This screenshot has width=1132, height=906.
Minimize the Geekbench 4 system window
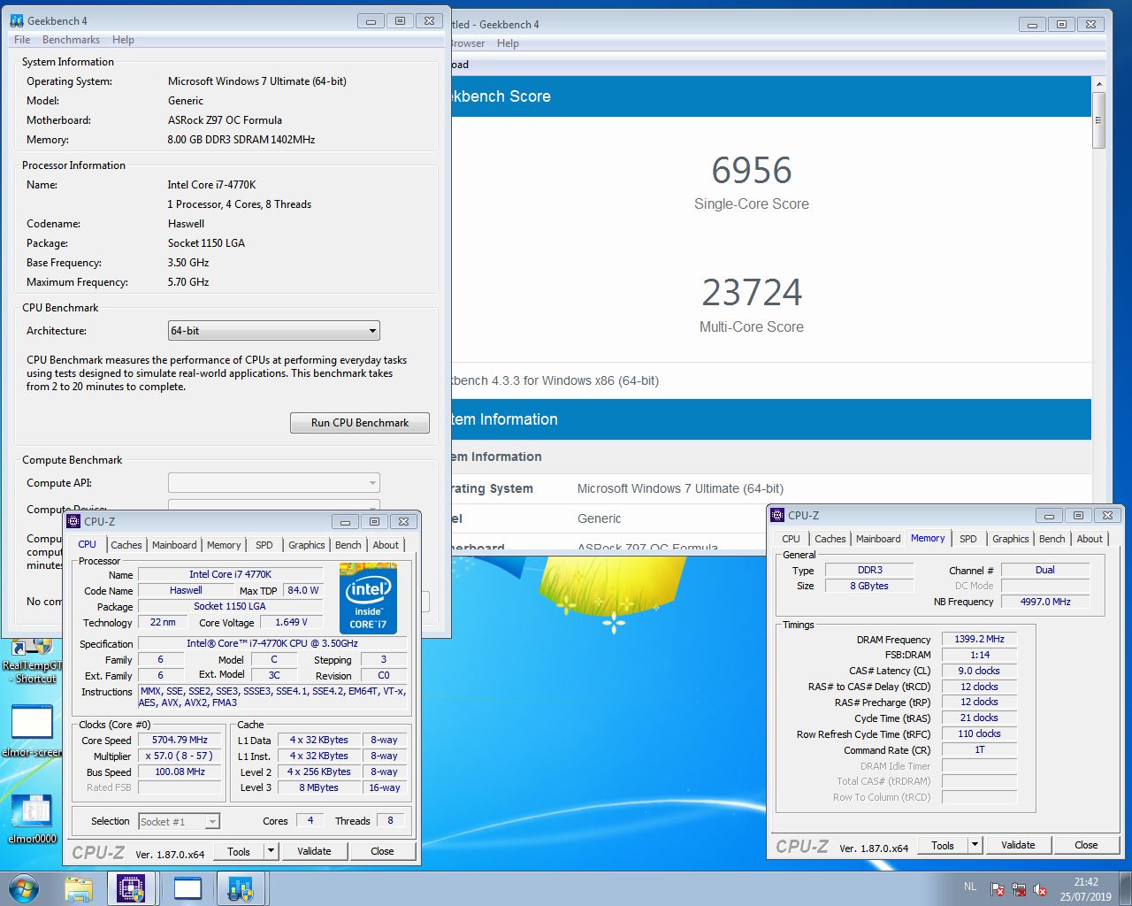coord(371,20)
